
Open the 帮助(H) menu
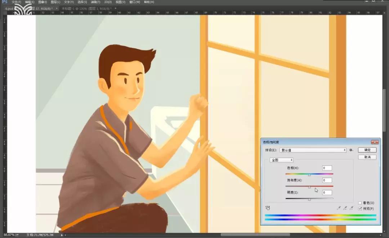point(149,2)
